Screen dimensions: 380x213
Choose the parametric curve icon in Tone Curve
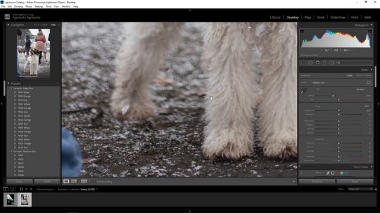328,173
